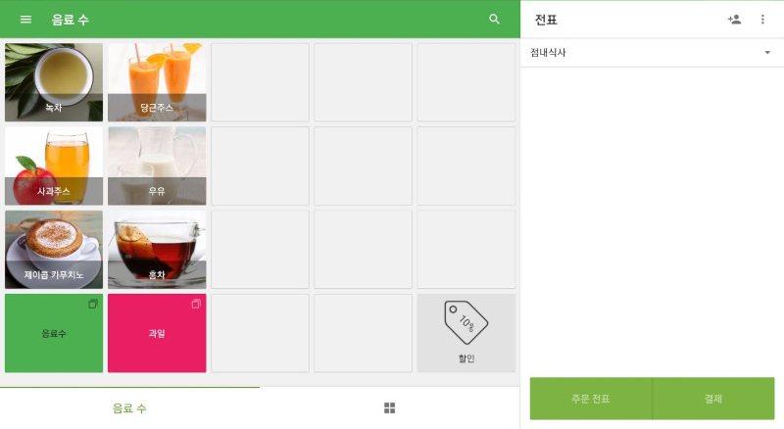Viewport: 784px width, 429px height.
Task: Open the pink 과일 category tile
Action: click(157, 333)
